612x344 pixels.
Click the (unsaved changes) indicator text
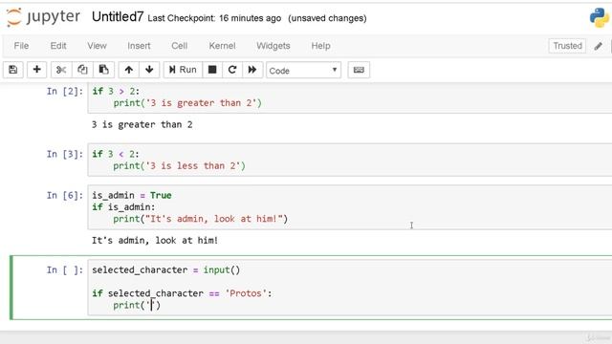click(327, 18)
